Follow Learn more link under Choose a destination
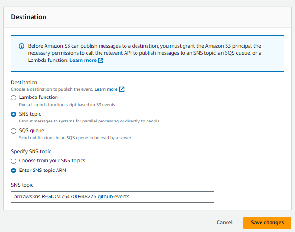 106,89
